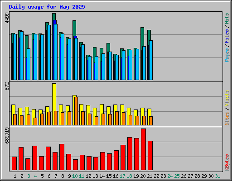Click the blue 'Files' legend label
Viewport: 232px width, 181px height.
227,36
